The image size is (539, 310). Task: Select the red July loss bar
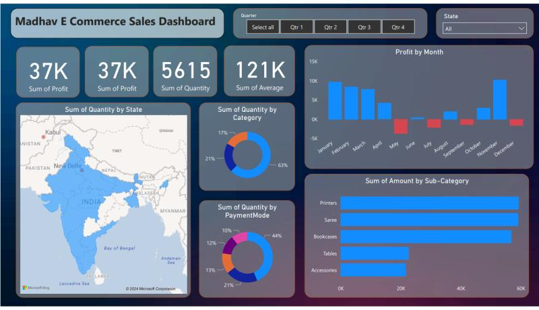pyautogui.click(x=434, y=123)
